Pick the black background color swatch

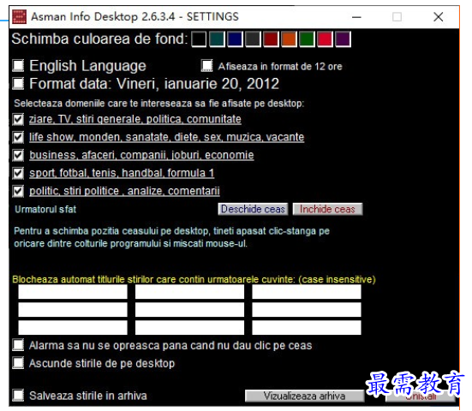[x=199, y=39]
